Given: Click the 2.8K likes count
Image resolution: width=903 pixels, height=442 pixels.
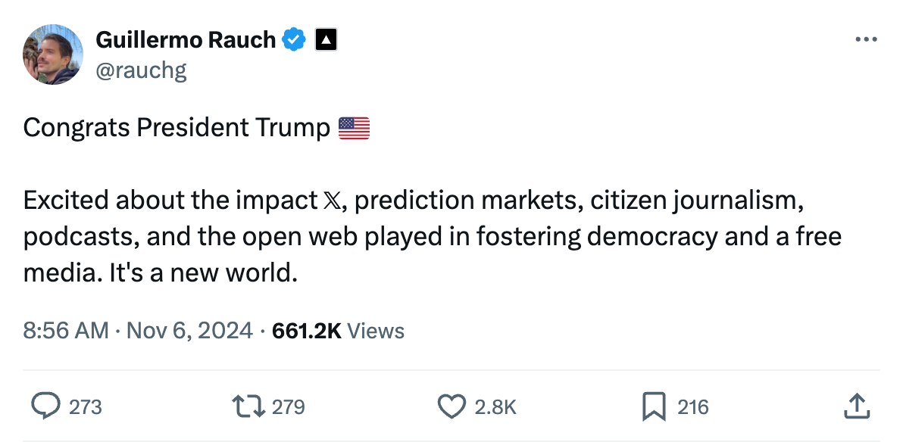Looking at the screenshot, I should point(495,407).
